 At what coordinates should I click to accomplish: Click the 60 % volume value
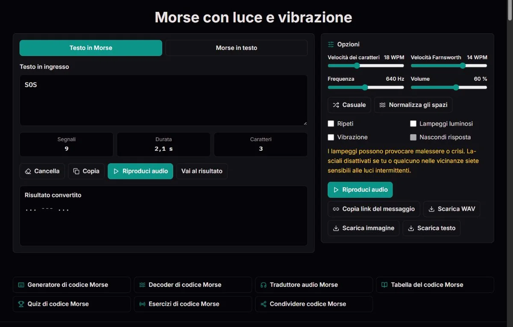pos(481,79)
